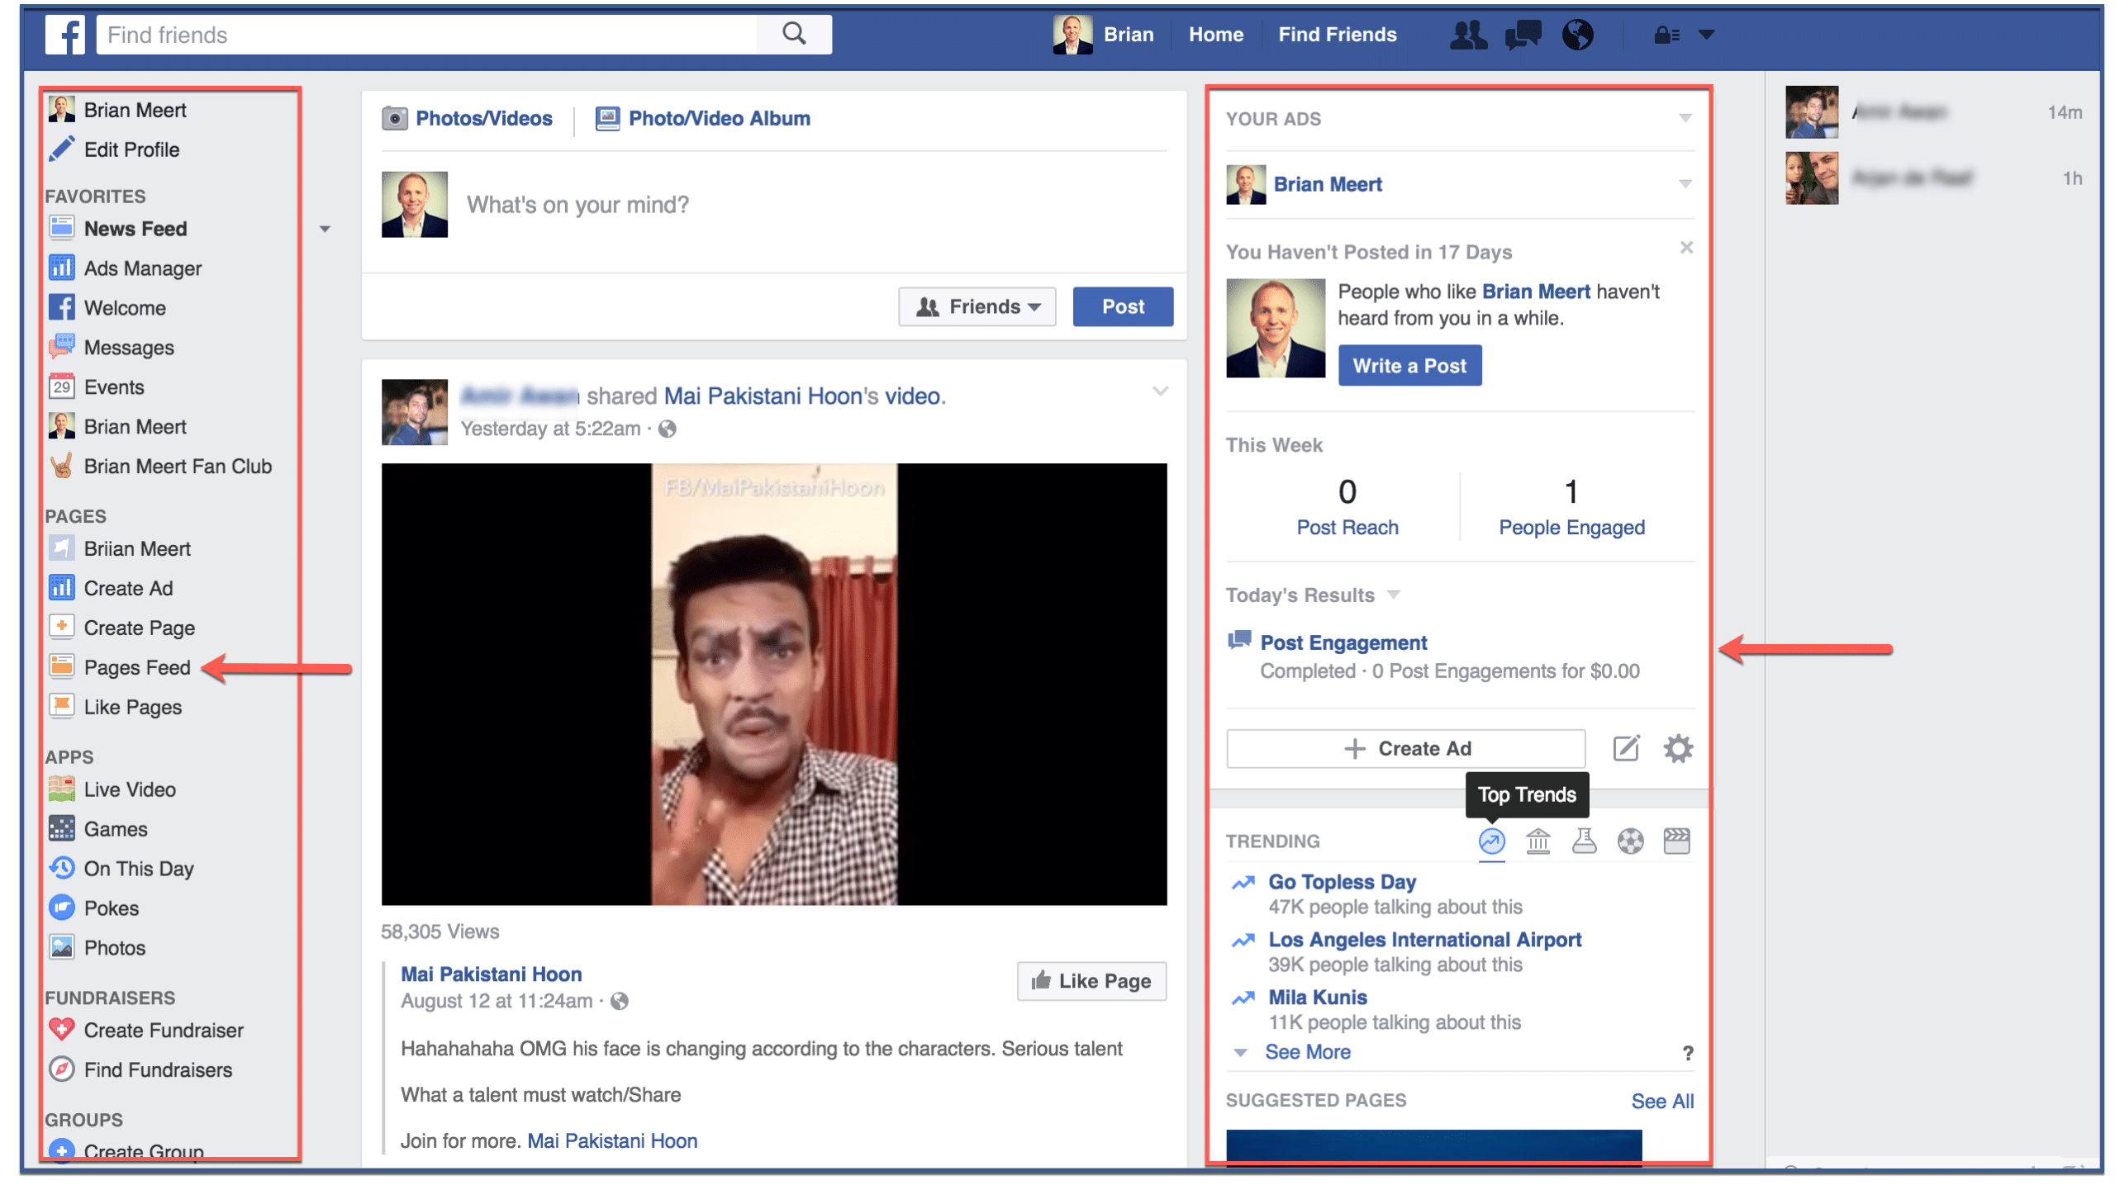
Task: Expand the News Feed options arrow
Action: pos(325,229)
